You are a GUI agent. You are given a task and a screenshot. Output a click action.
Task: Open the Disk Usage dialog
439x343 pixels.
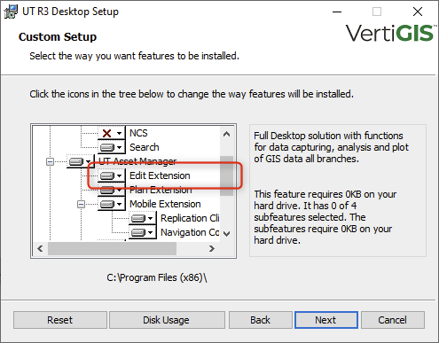coord(167,320)
